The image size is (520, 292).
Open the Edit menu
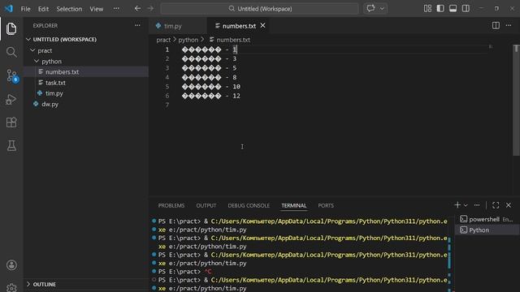pyautogui.click(x=43, y=9)
